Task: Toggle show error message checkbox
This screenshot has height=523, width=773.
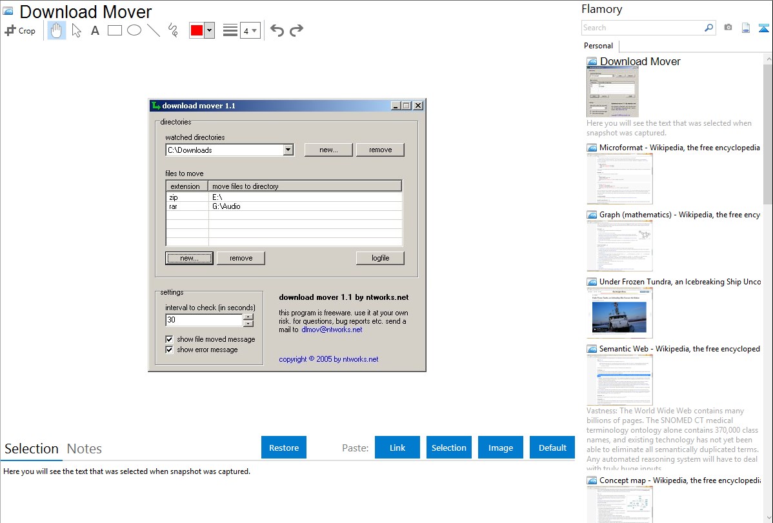Action: pyautogui.click(x=169, y=350)
